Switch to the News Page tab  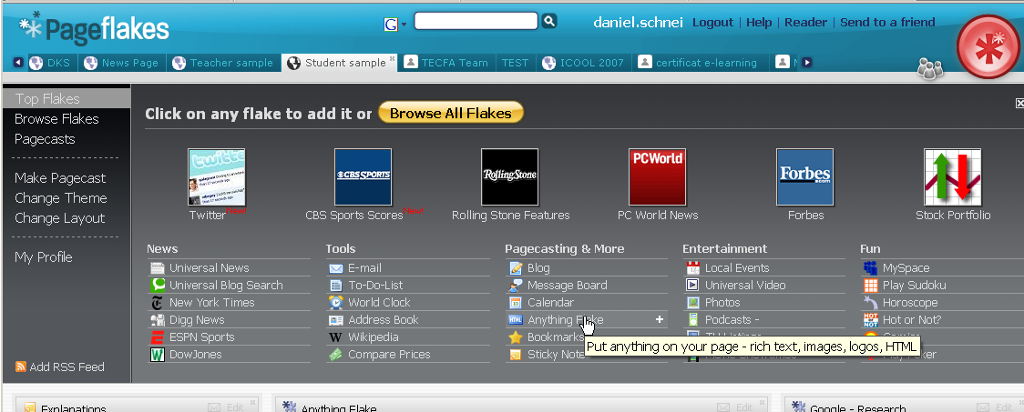122,63
